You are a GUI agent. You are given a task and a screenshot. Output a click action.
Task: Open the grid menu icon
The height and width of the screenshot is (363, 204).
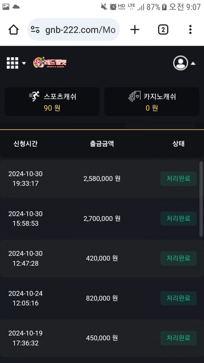pos(13,63)
